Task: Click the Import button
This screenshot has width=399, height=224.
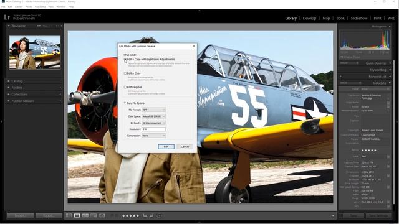Action: coord(21,215)
